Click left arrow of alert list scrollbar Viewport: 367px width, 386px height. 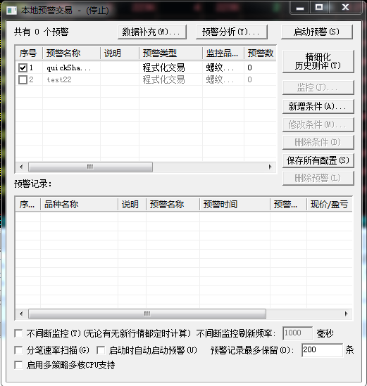21,167
